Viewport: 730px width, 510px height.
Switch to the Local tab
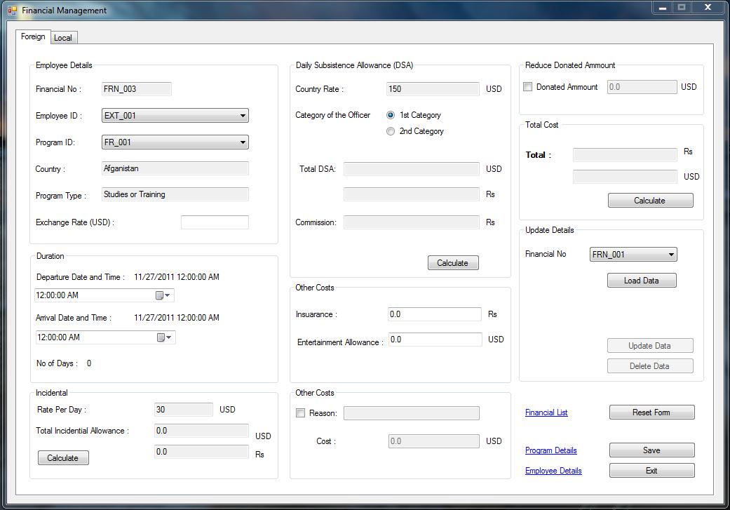point(63,38)
